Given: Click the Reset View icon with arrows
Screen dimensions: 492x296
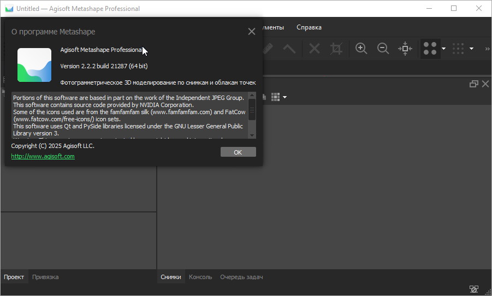Looking at the screenshot, I should tap(405, 49).
